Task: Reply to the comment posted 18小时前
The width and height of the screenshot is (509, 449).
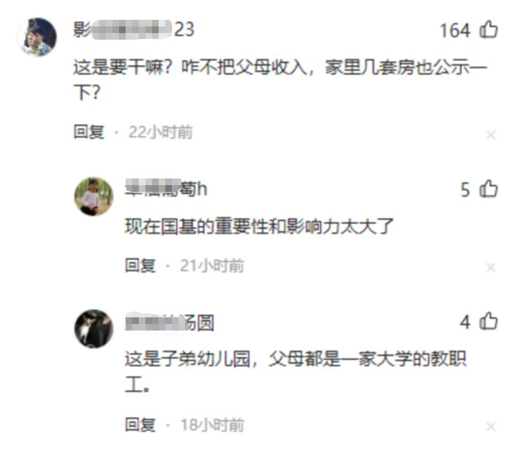Action: pos(140,424)
